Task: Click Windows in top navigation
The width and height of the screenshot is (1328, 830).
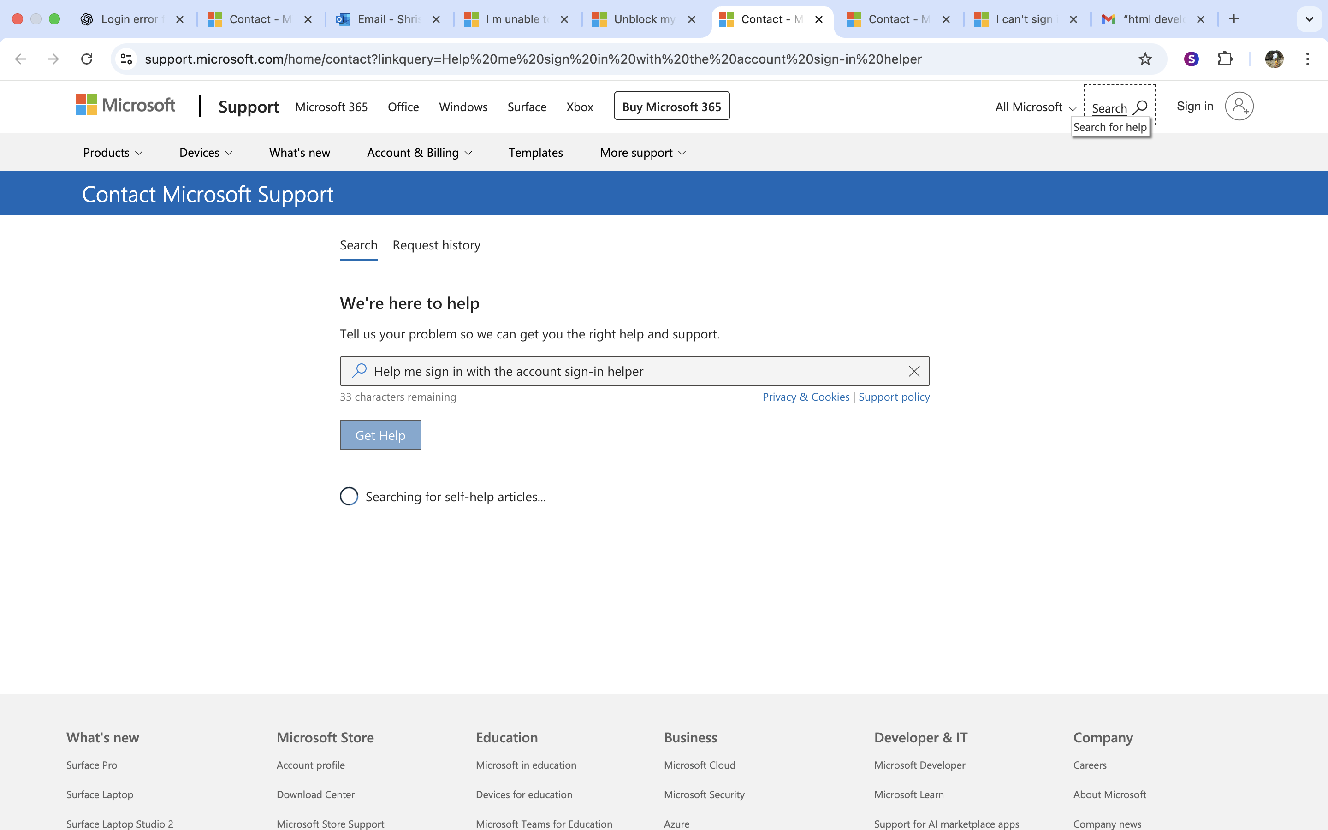Action: (x=463, y=107)
